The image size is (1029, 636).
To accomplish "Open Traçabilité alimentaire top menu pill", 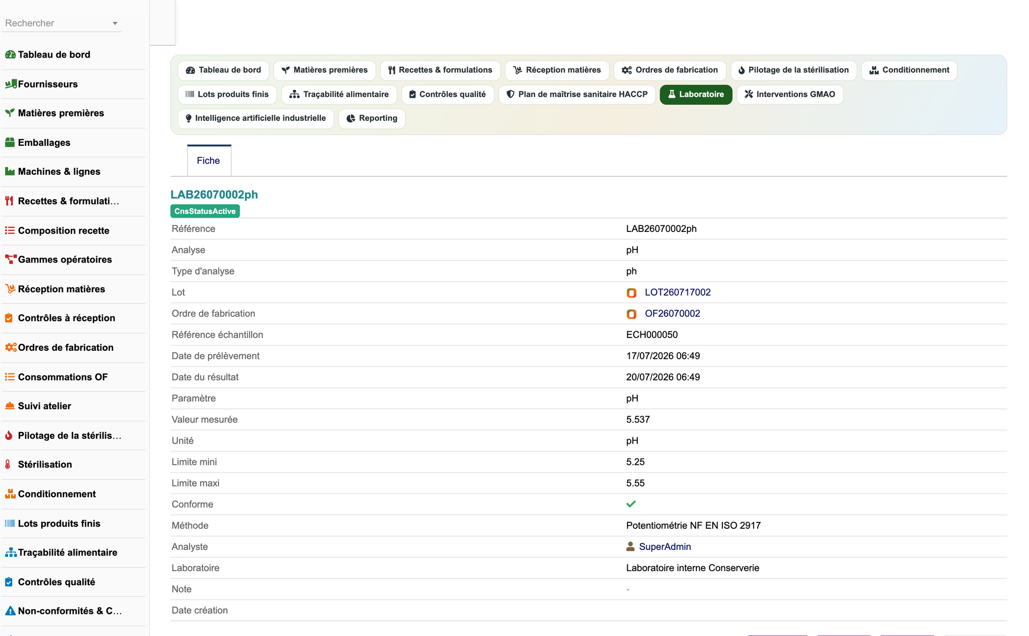I will click(339, 95).
